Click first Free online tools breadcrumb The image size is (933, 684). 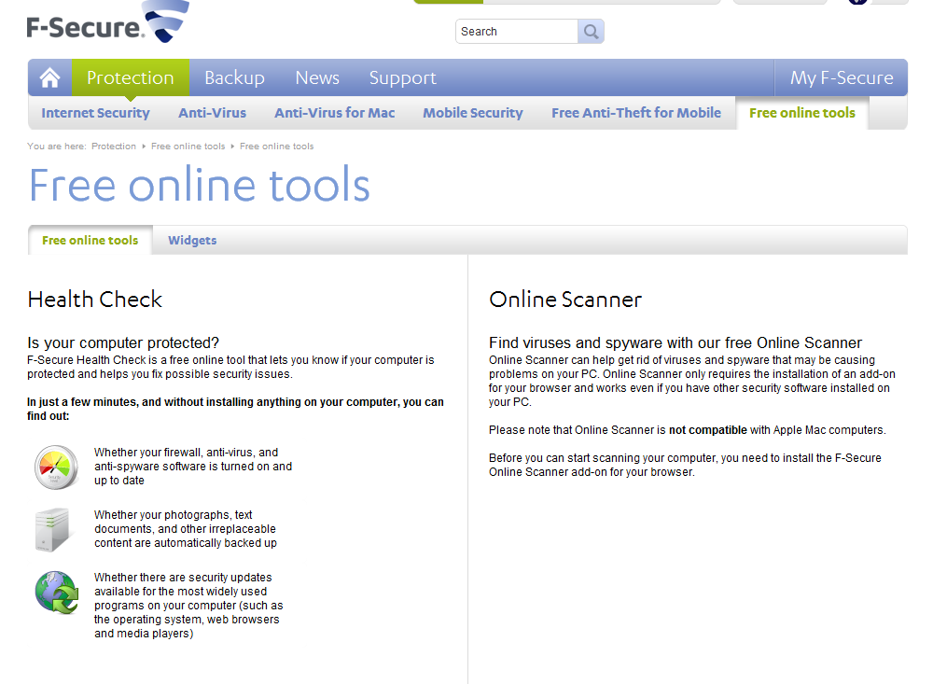188,146
